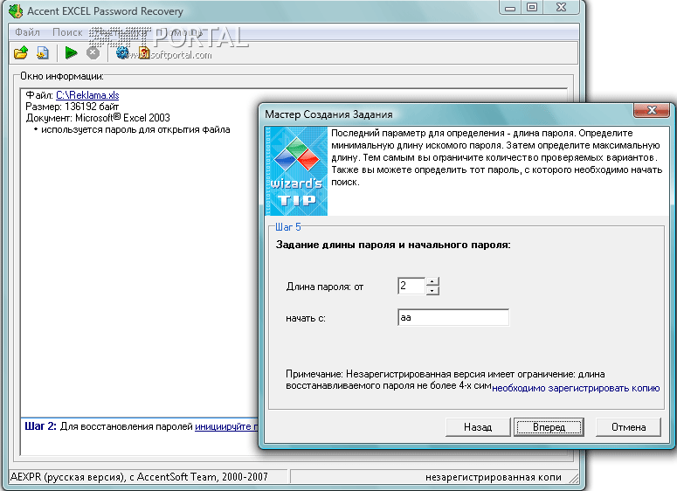The image size is (677, 491).
Task: Click the Accent EXCEL Password Recovery title icon
Action: point(16,11)
